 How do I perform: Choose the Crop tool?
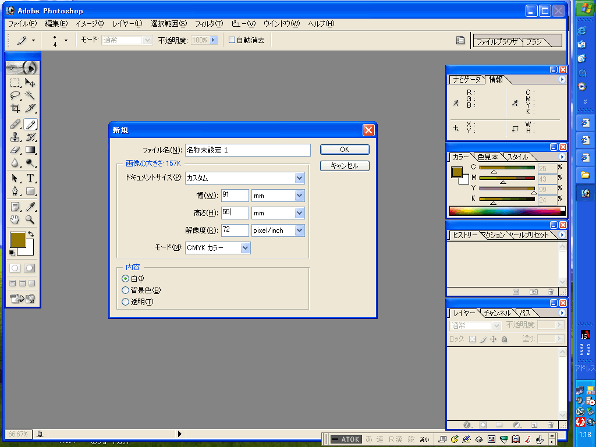pyautogui.click(x=15, y=108)
